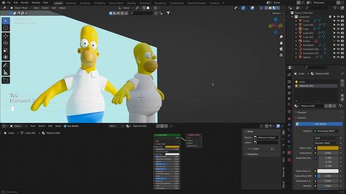346x194 pixels.
Task: Enable the Use Nodes checkbox in node editor
Action: pos(65,126)
